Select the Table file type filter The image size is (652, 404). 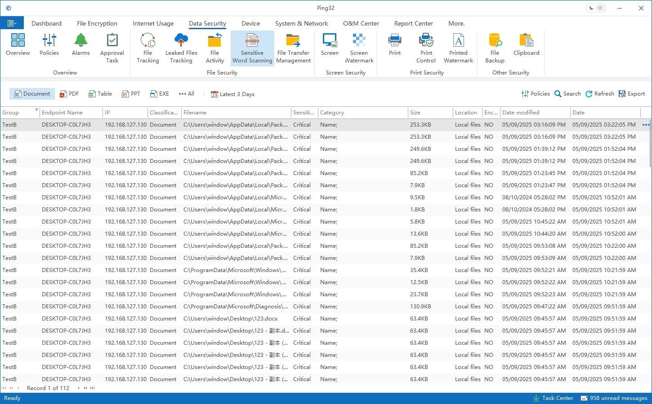tap(100, 94)
